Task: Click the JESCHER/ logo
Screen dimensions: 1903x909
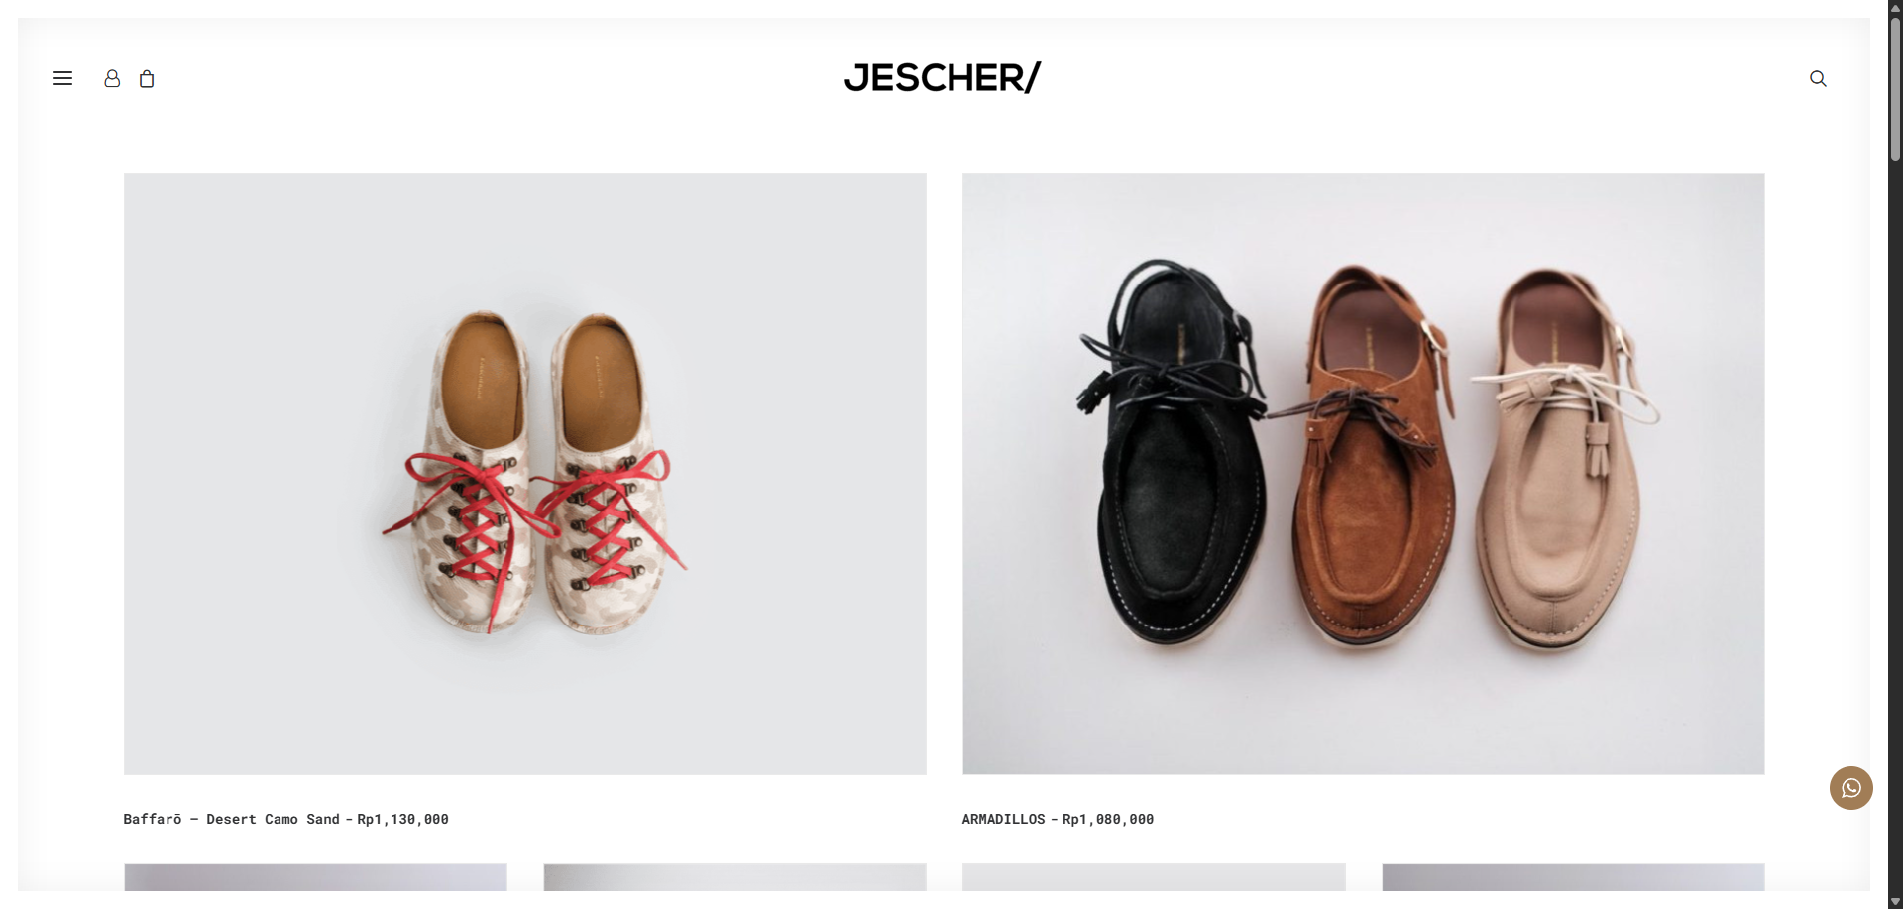Action: (943, 77)
